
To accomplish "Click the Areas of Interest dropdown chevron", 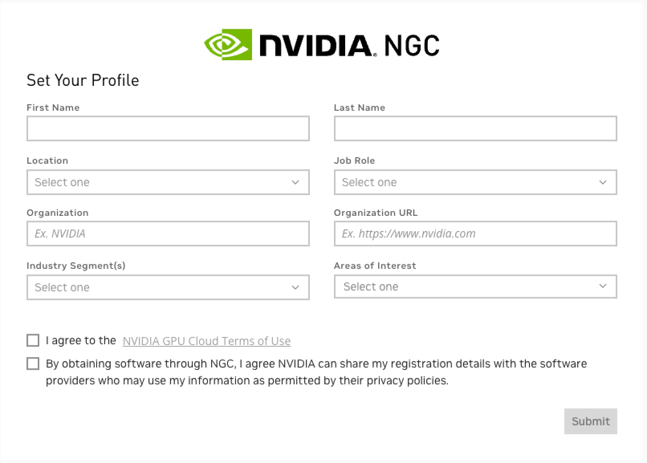I will pyautogui.click(x=602, y=286).
